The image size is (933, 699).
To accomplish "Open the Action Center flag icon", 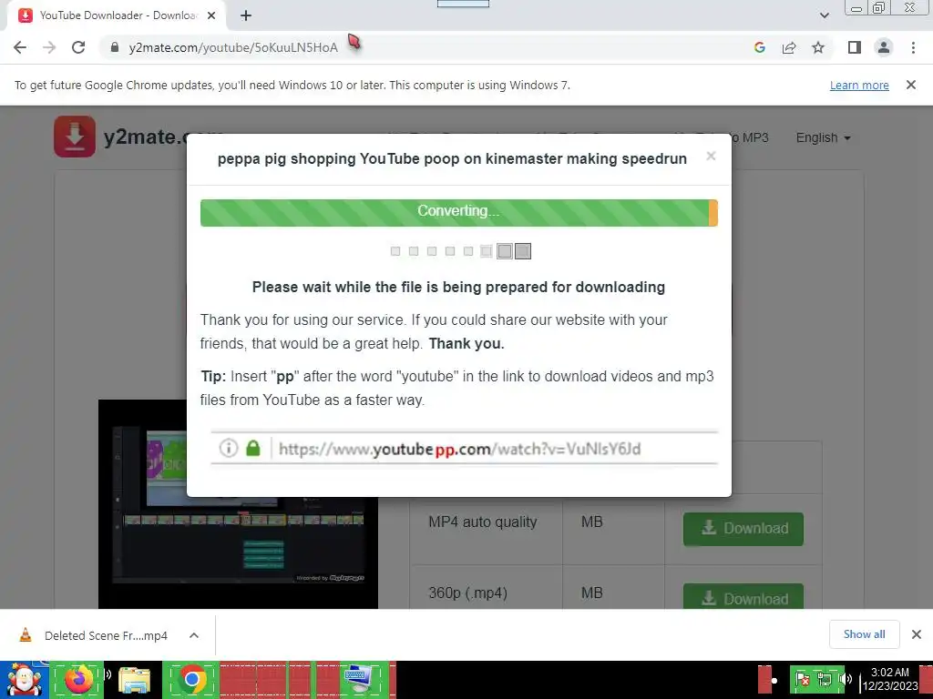I will coord(802,679).
